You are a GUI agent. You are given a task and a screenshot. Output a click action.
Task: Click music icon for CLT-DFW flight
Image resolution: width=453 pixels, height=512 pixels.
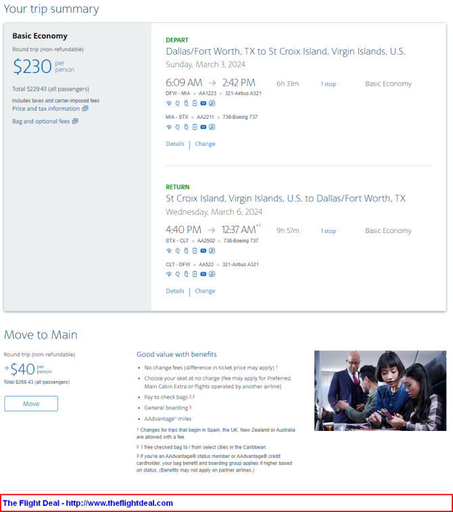[x=212, y=274]
